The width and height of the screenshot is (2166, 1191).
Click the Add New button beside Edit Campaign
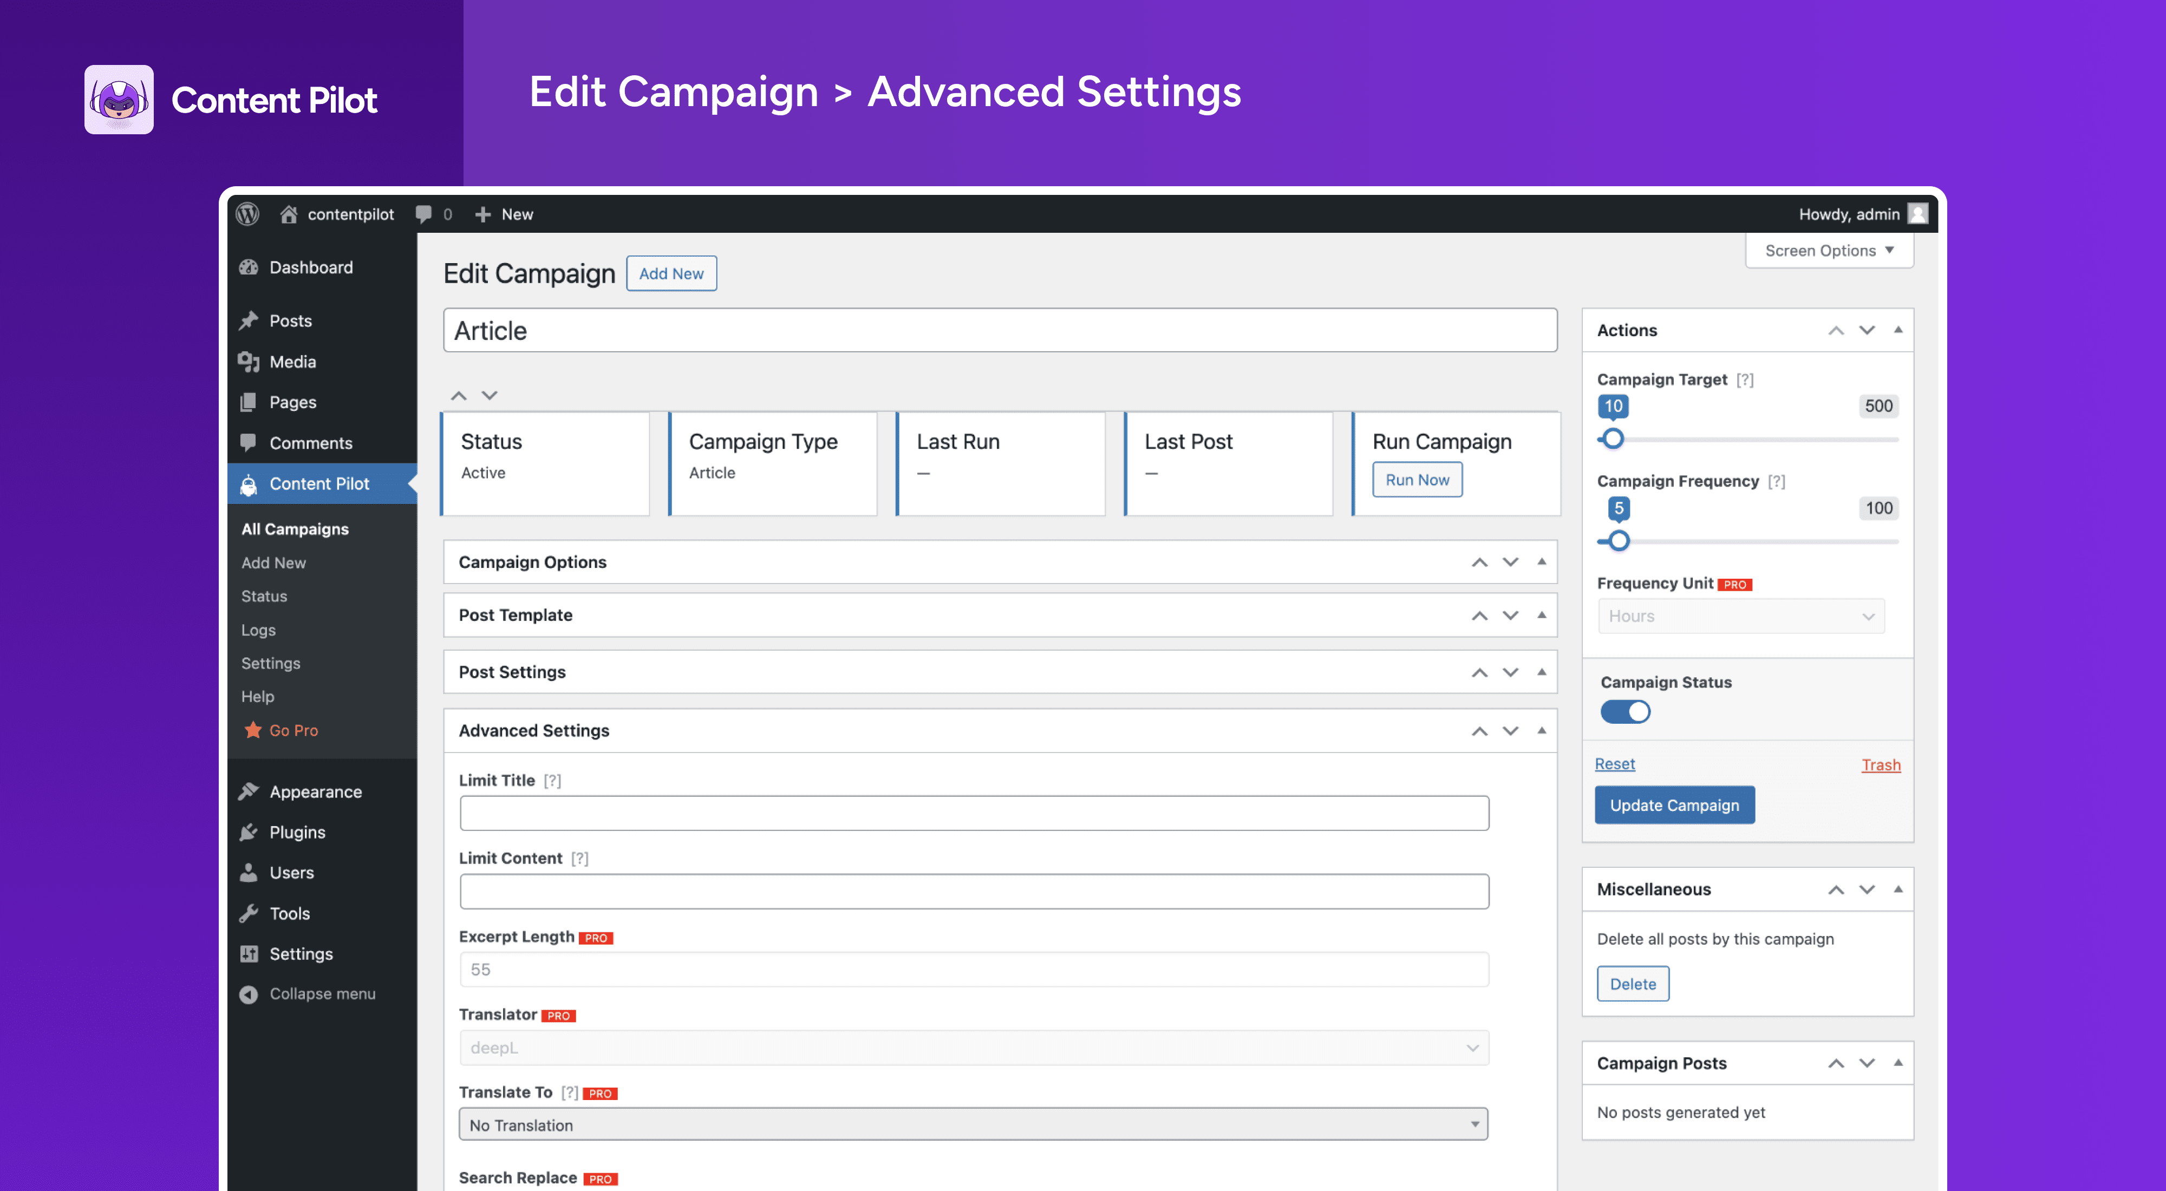tap(671, 273)
